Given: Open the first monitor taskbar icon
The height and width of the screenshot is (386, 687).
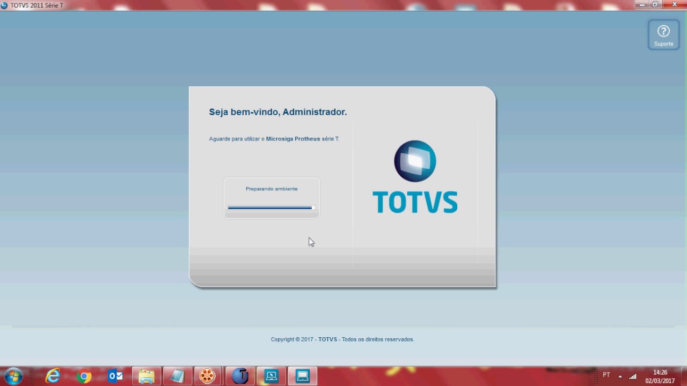Looking at the screenshot, I should click(x=272, y=376).
